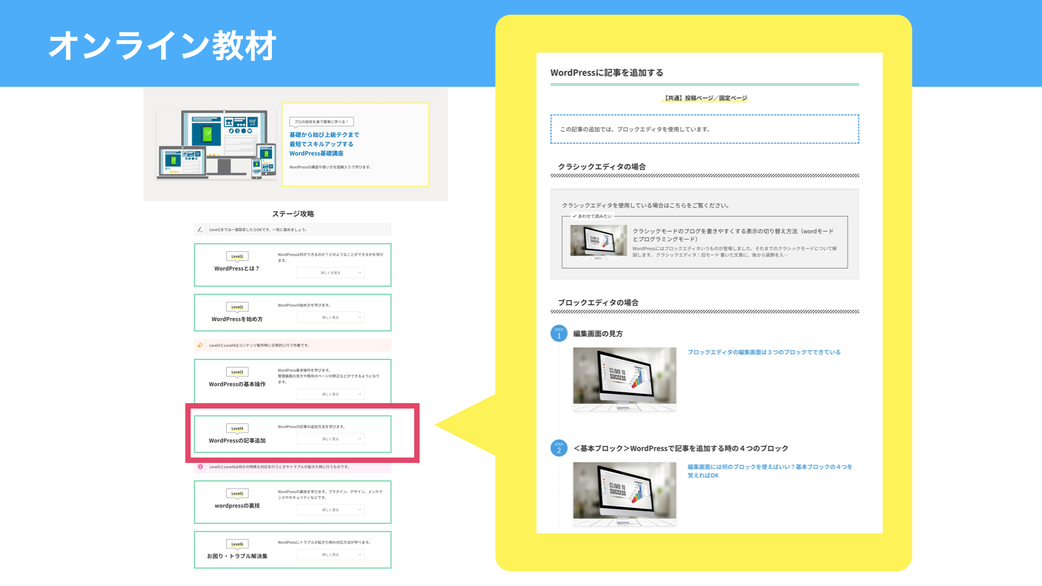Click 詳しく見る button in Level1 WordPressとは？ card
The height and width of the screenshot is (586, 1042).
point(331,273)
